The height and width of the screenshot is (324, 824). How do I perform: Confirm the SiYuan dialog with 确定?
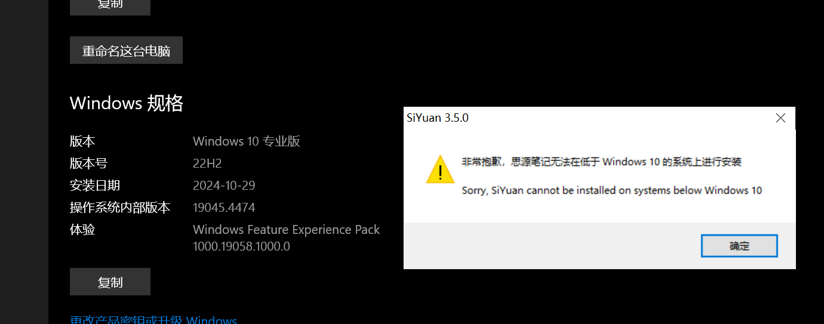pyautogui.click(x=739, y=246)
